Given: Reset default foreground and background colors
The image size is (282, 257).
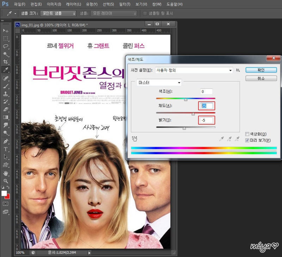Looking at the screenshot, I should [3, 187].
